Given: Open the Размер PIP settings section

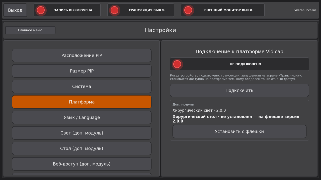Looking at the screenshot, I should [x=82, y=71].
